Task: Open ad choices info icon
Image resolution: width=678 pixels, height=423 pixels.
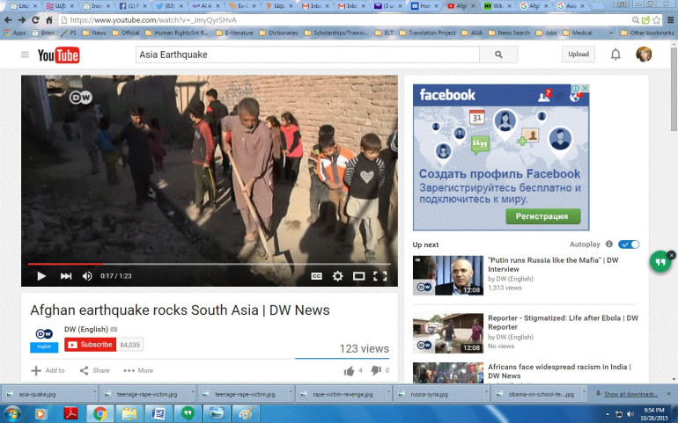Action: [576, 88]
